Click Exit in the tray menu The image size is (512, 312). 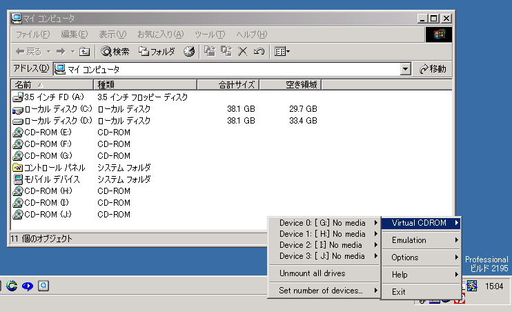point(399,292)
